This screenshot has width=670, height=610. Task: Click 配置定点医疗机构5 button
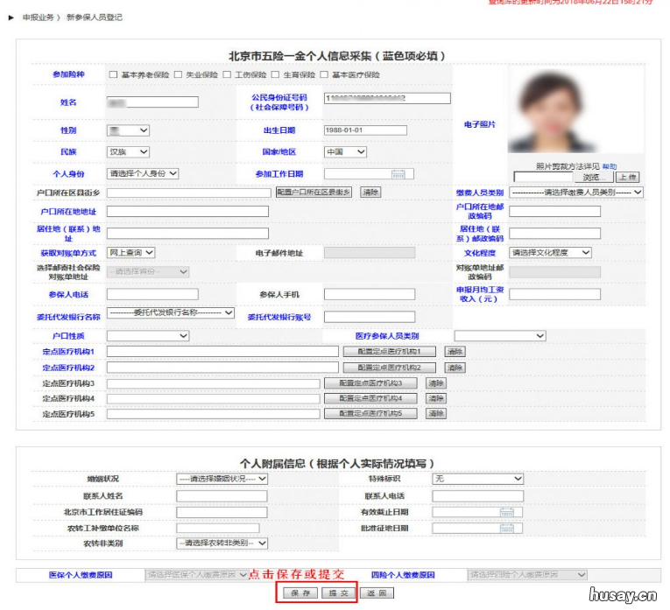370,414
